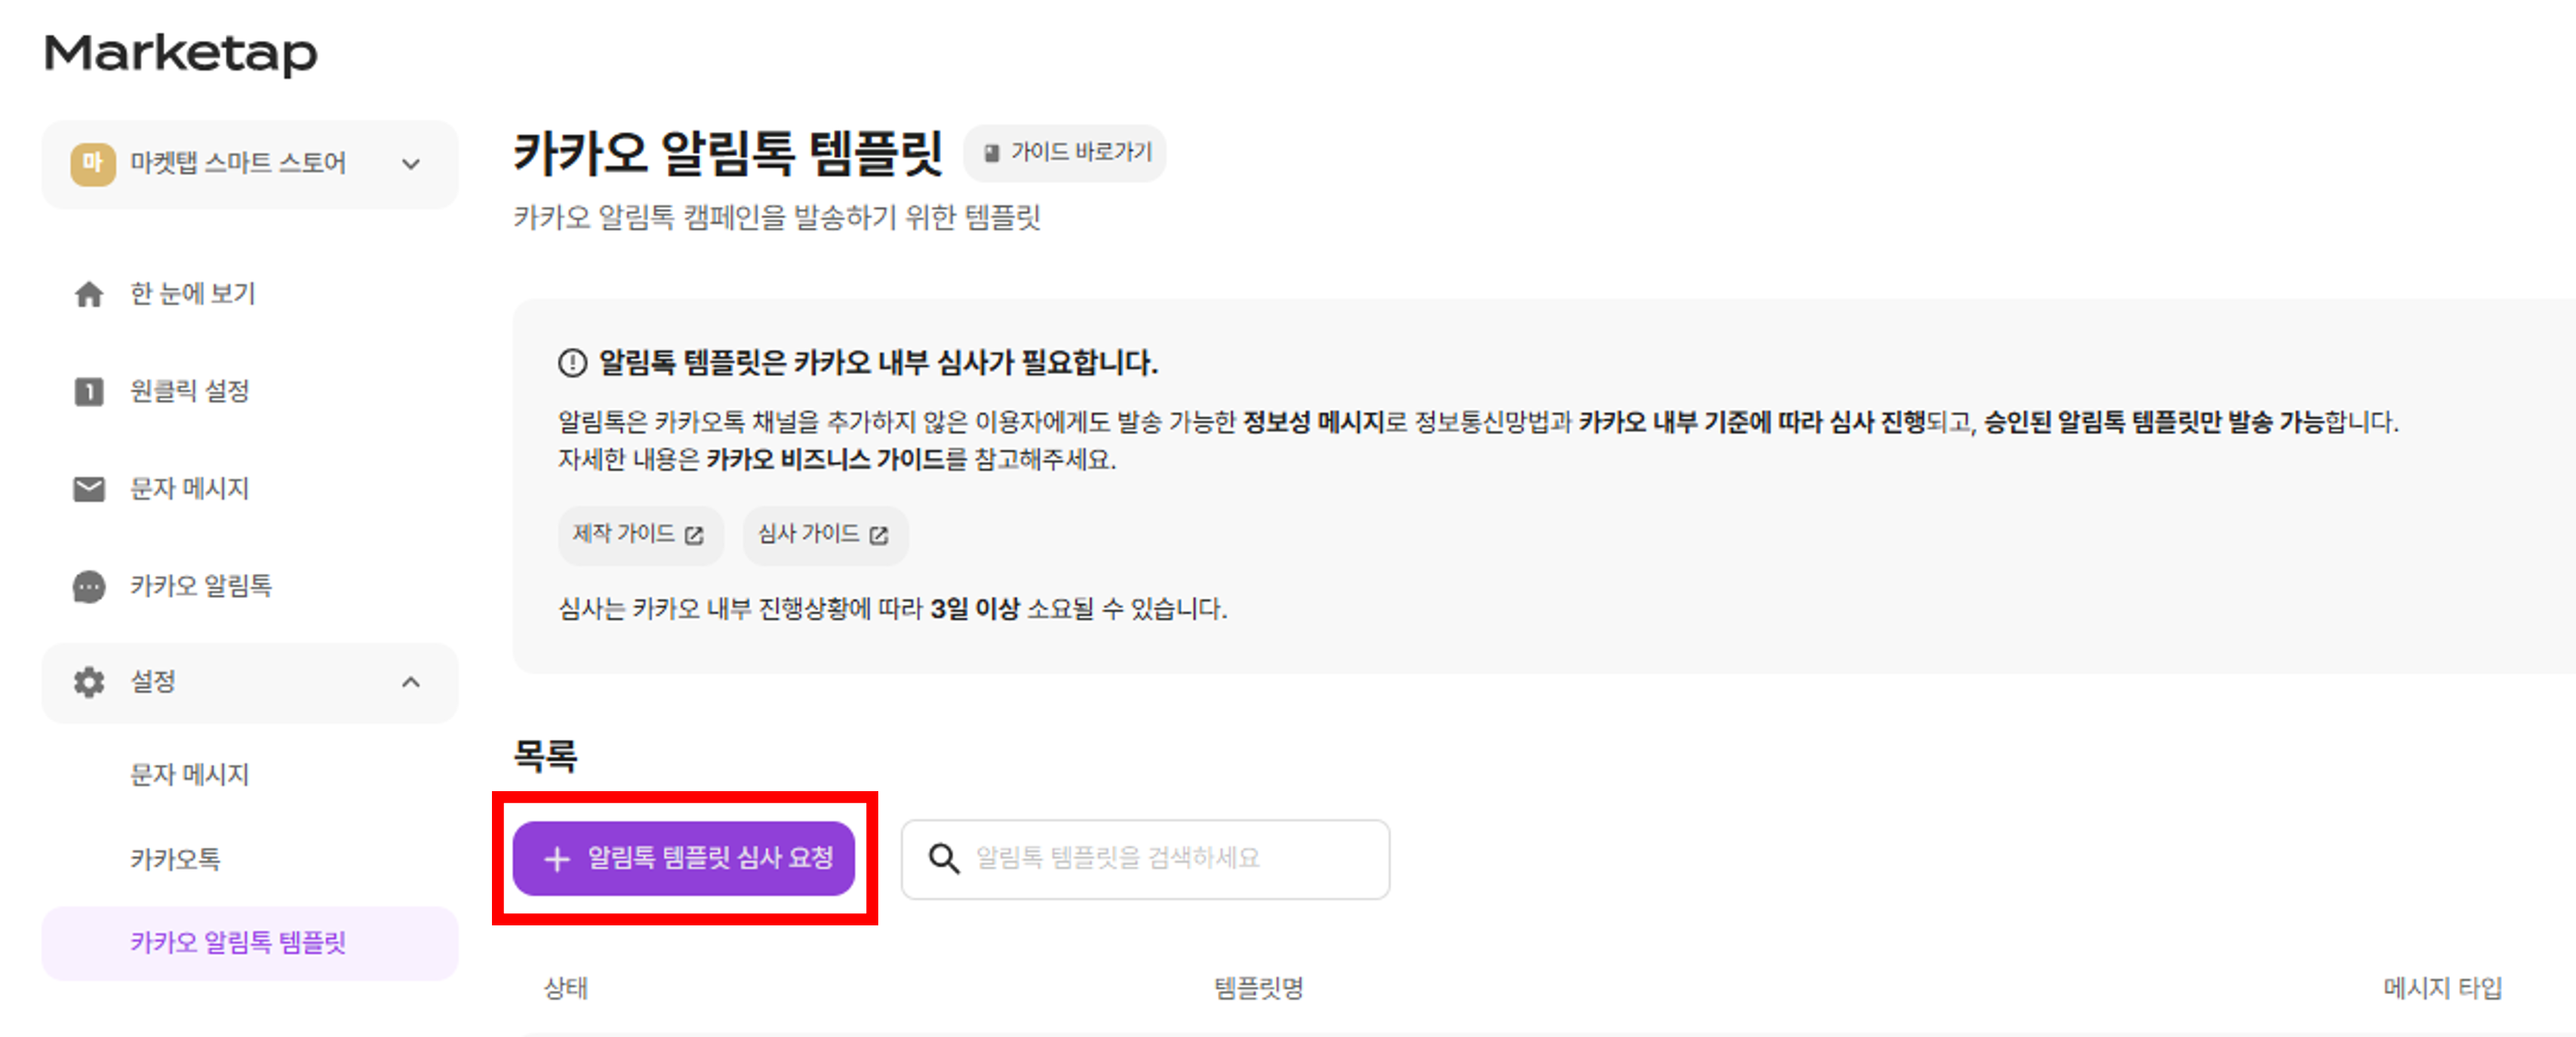Click the 원클릭 설정 numbered icon
The height and width of the screenshot is (1037, 2576).
click(x=89, y=391)
